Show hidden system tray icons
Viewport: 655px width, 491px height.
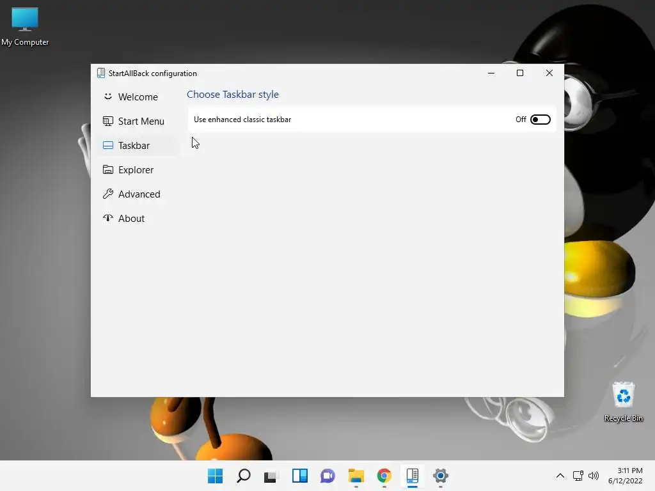click(x=560, y=476)
